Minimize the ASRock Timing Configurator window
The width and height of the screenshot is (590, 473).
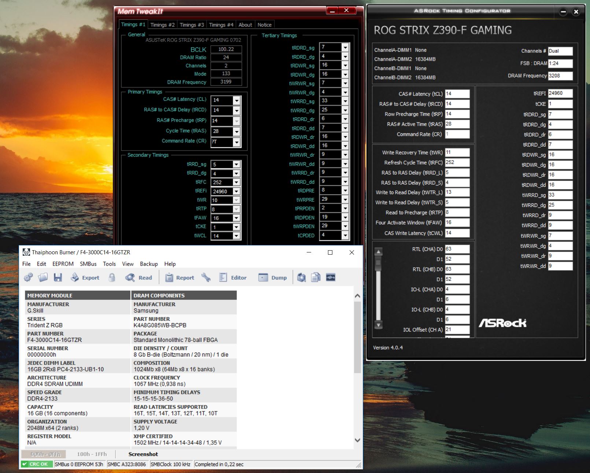coord(564,12)
